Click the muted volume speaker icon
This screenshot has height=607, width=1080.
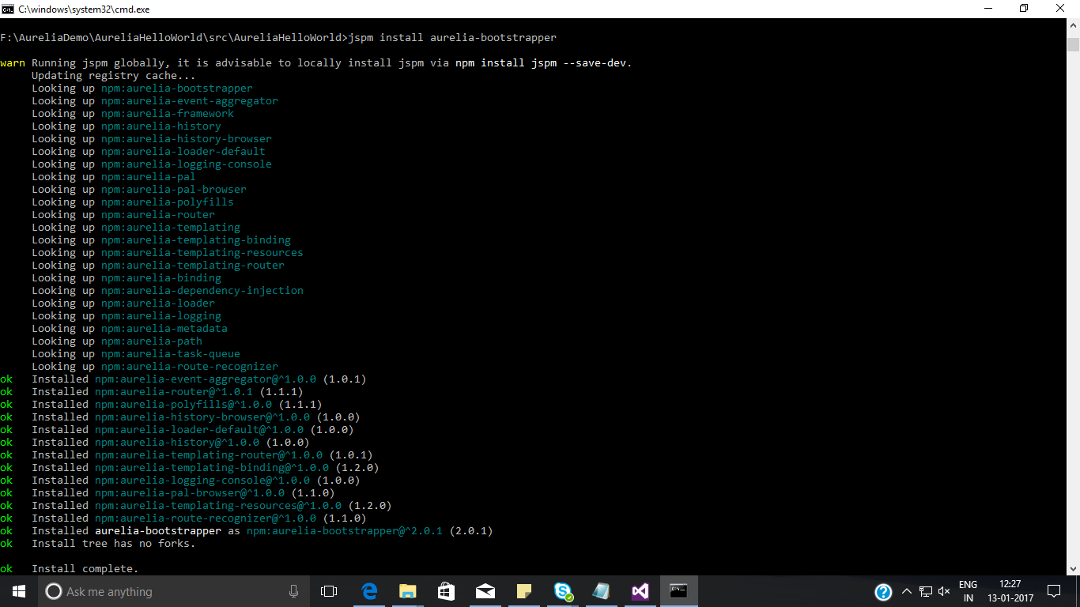click(944, 591)
